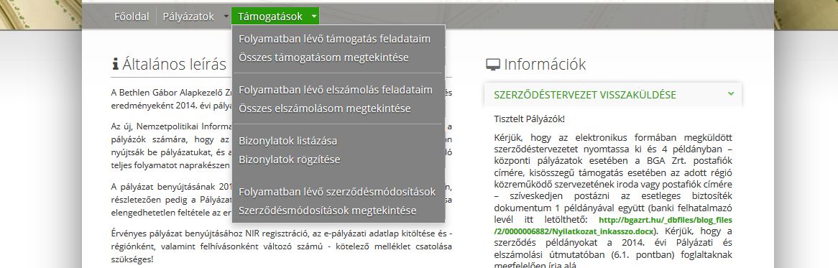Click the info icon beside Általános leírás
The height and width of the screenshot is (268, 838).
pyautogui.click(x=115, y=65)
